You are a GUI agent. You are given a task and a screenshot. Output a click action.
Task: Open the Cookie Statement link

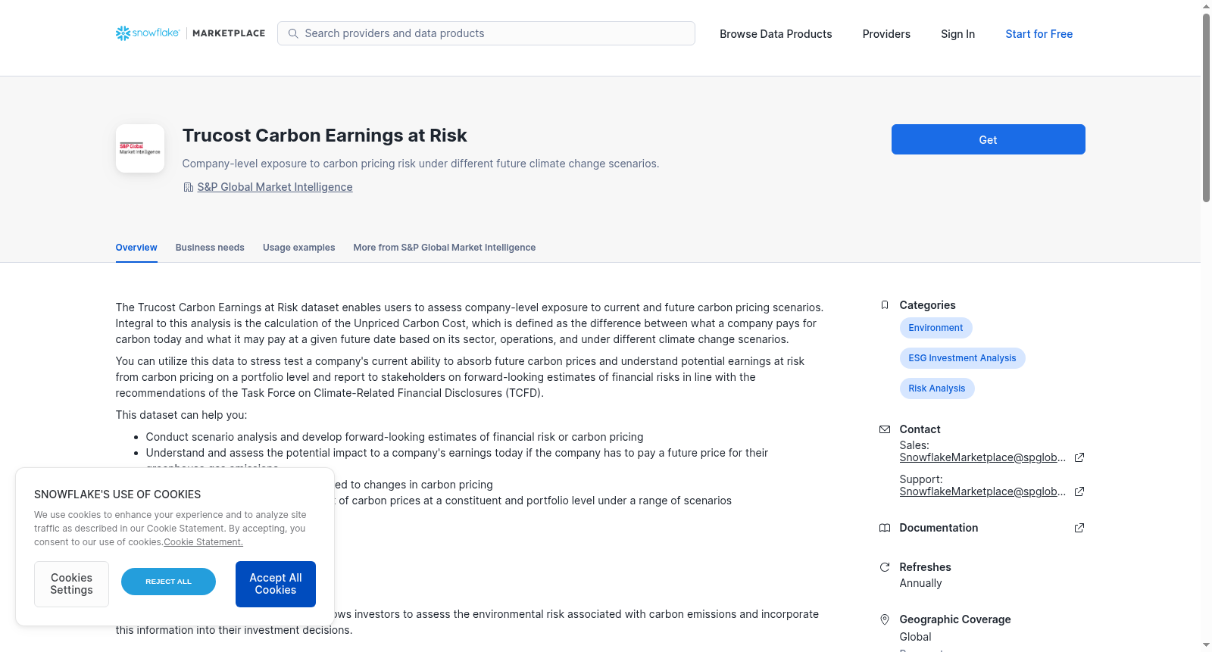203,542
